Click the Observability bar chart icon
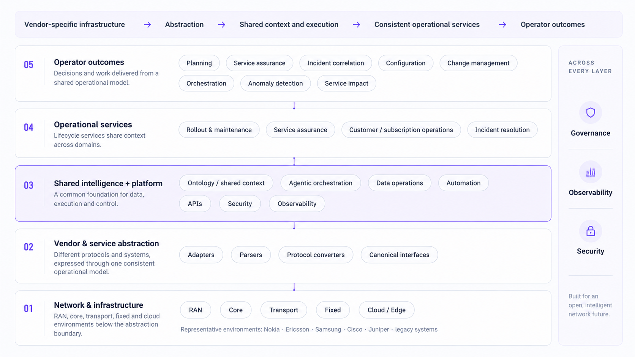 point(590,172)
